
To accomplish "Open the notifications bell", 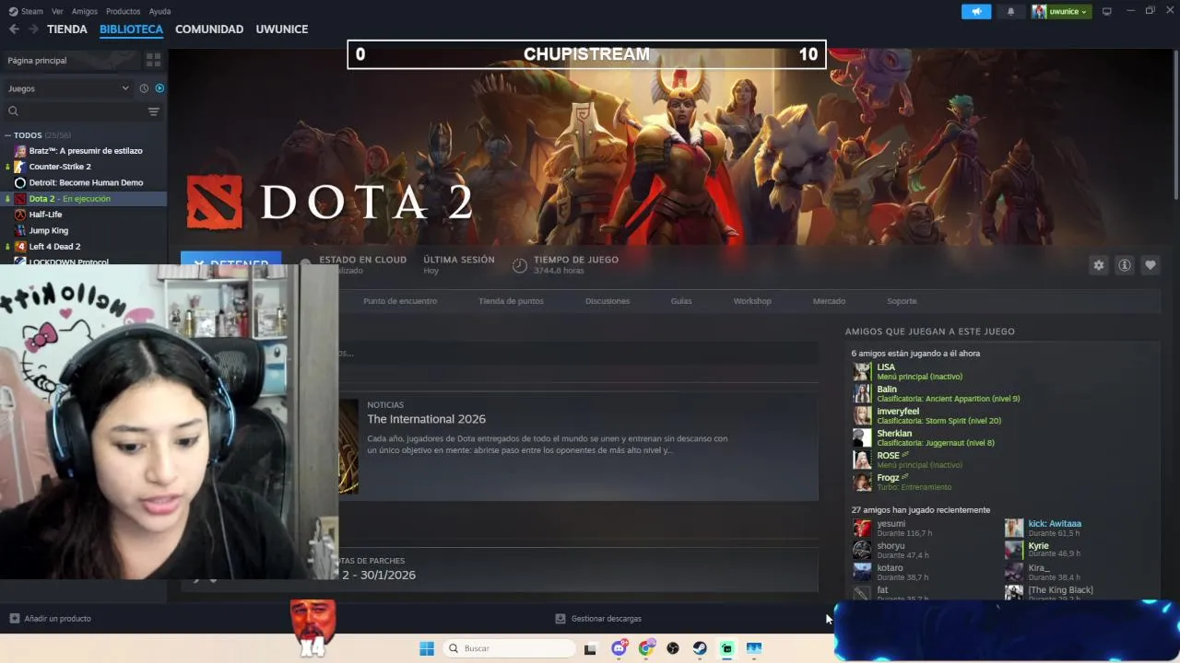I will click(1010, 11).
